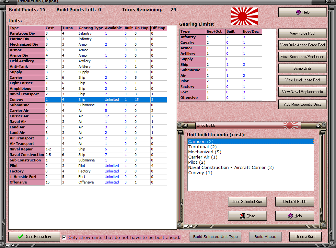This screenshot has height=248, width=336.
Task: Click the Scrap Units button
Action: (x=302, y=68)
